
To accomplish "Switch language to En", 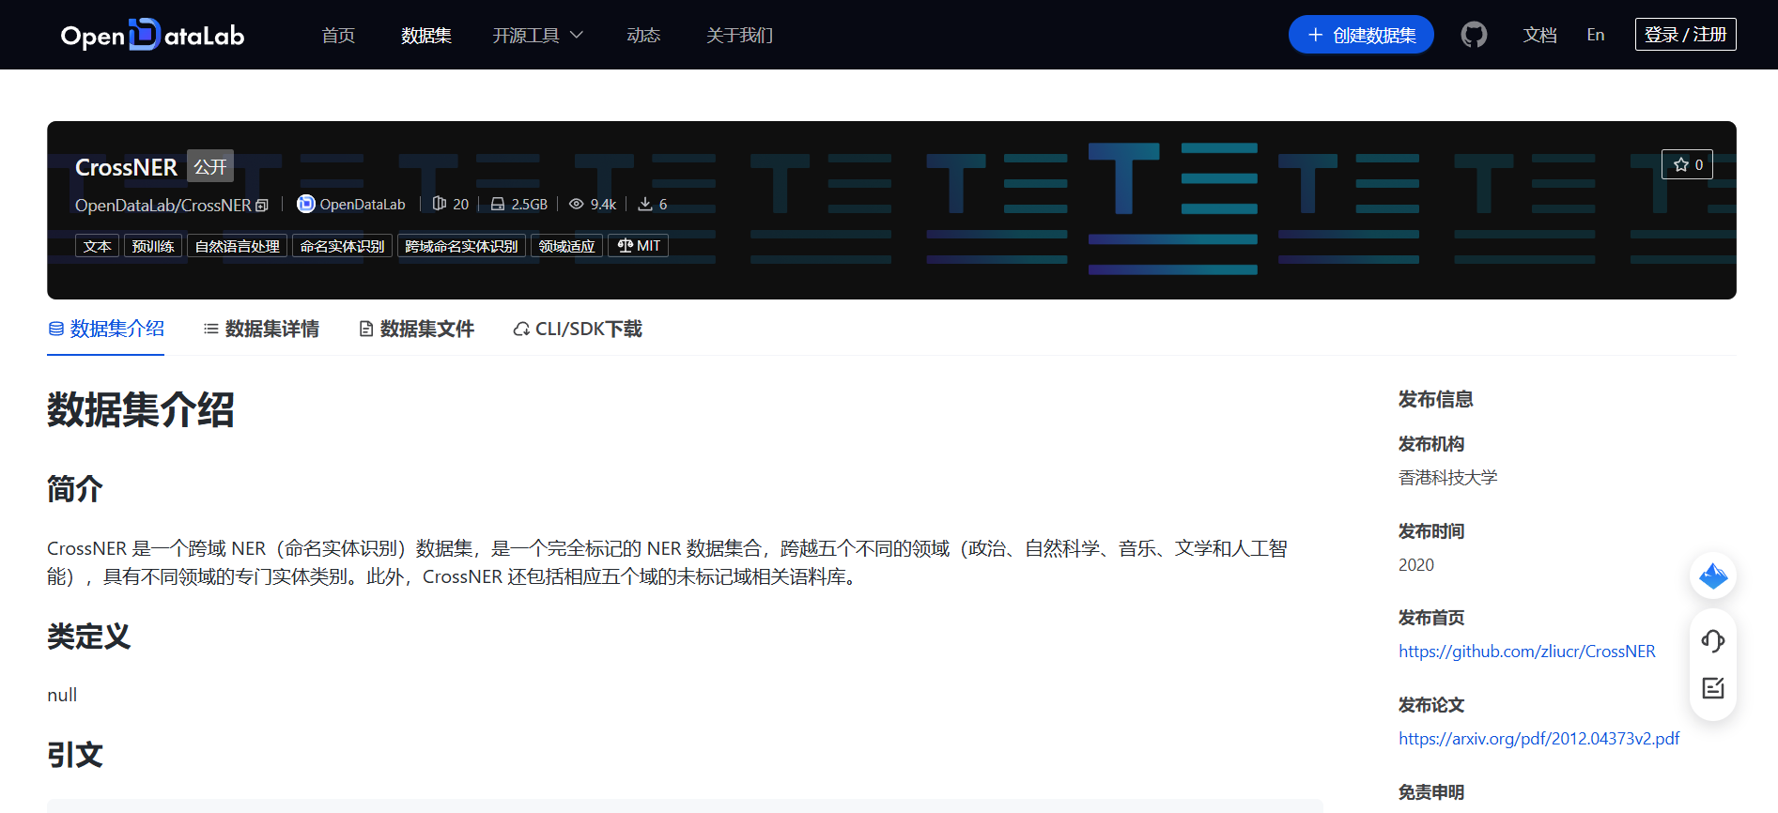I will tap(1596, 35).
